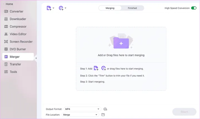This screenshot has height=119, width=200.
Task: Click the drag files drop area text
Action: pyautogui.click(x=121, y=55)
